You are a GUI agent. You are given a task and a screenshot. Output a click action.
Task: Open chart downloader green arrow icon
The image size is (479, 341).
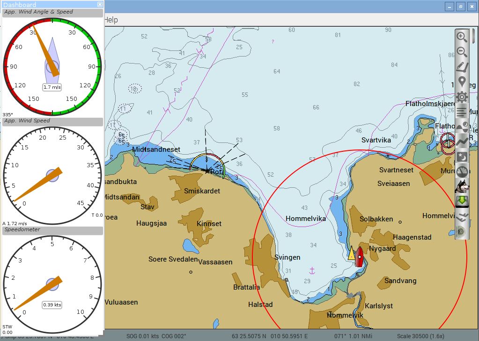462,202
